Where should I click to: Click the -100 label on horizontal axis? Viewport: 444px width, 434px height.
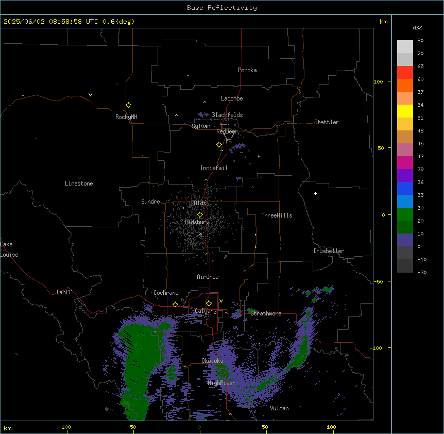(64, 427)
